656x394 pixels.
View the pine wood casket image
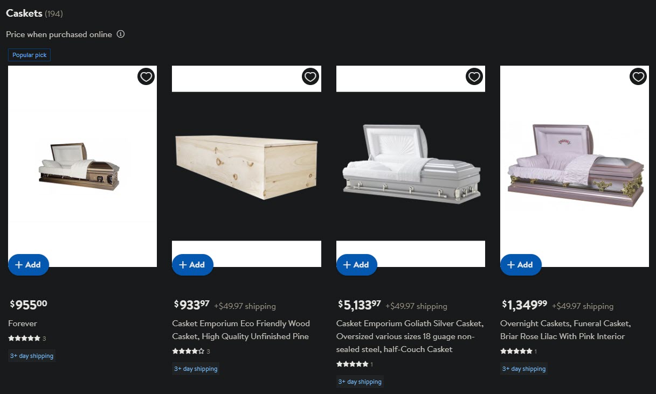[x=246, y=166]
